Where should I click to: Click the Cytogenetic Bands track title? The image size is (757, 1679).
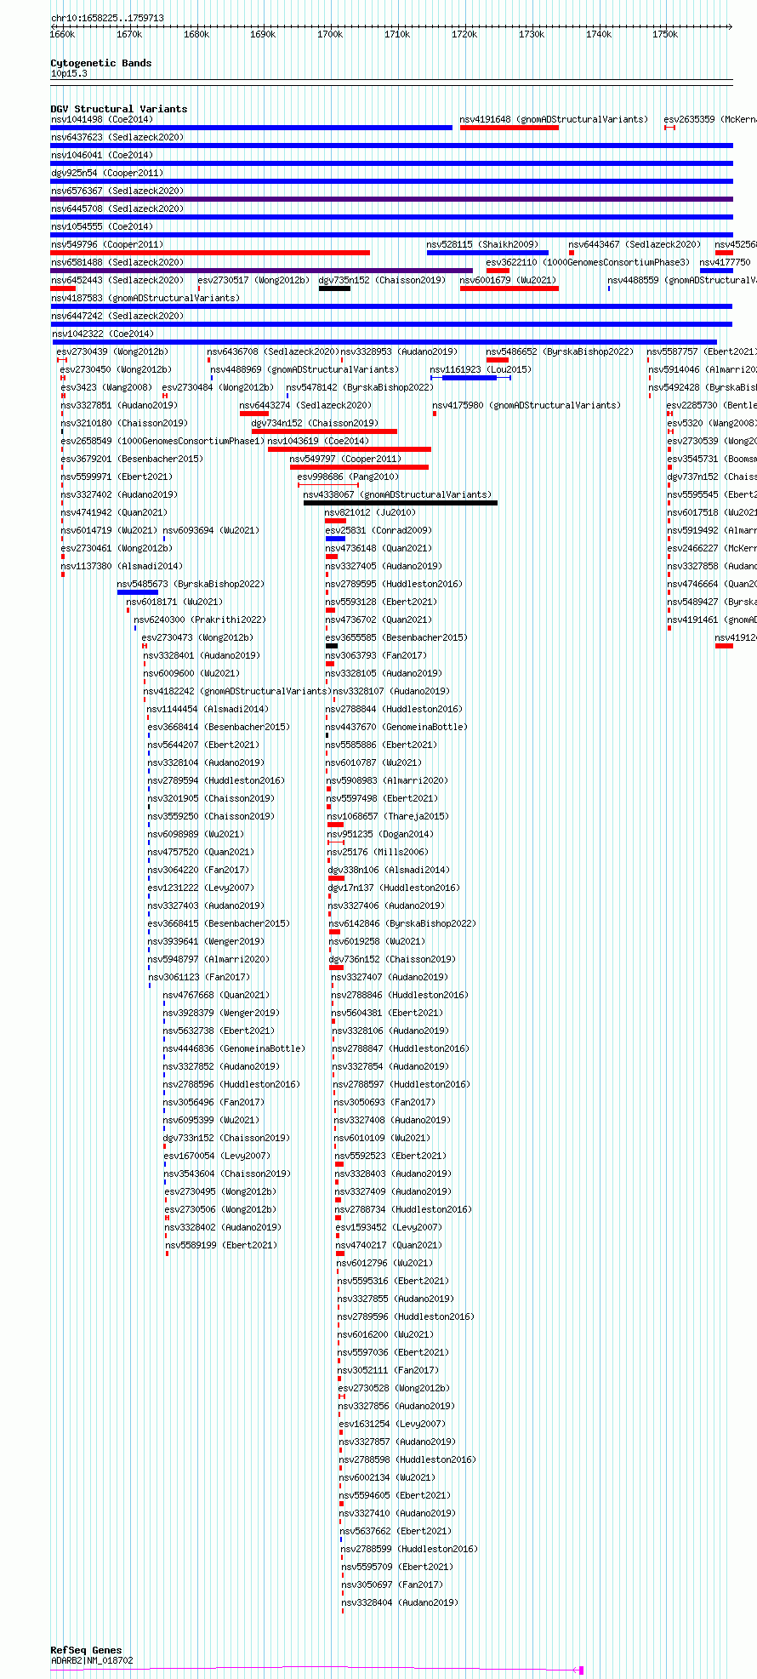[x=101, y=63]
